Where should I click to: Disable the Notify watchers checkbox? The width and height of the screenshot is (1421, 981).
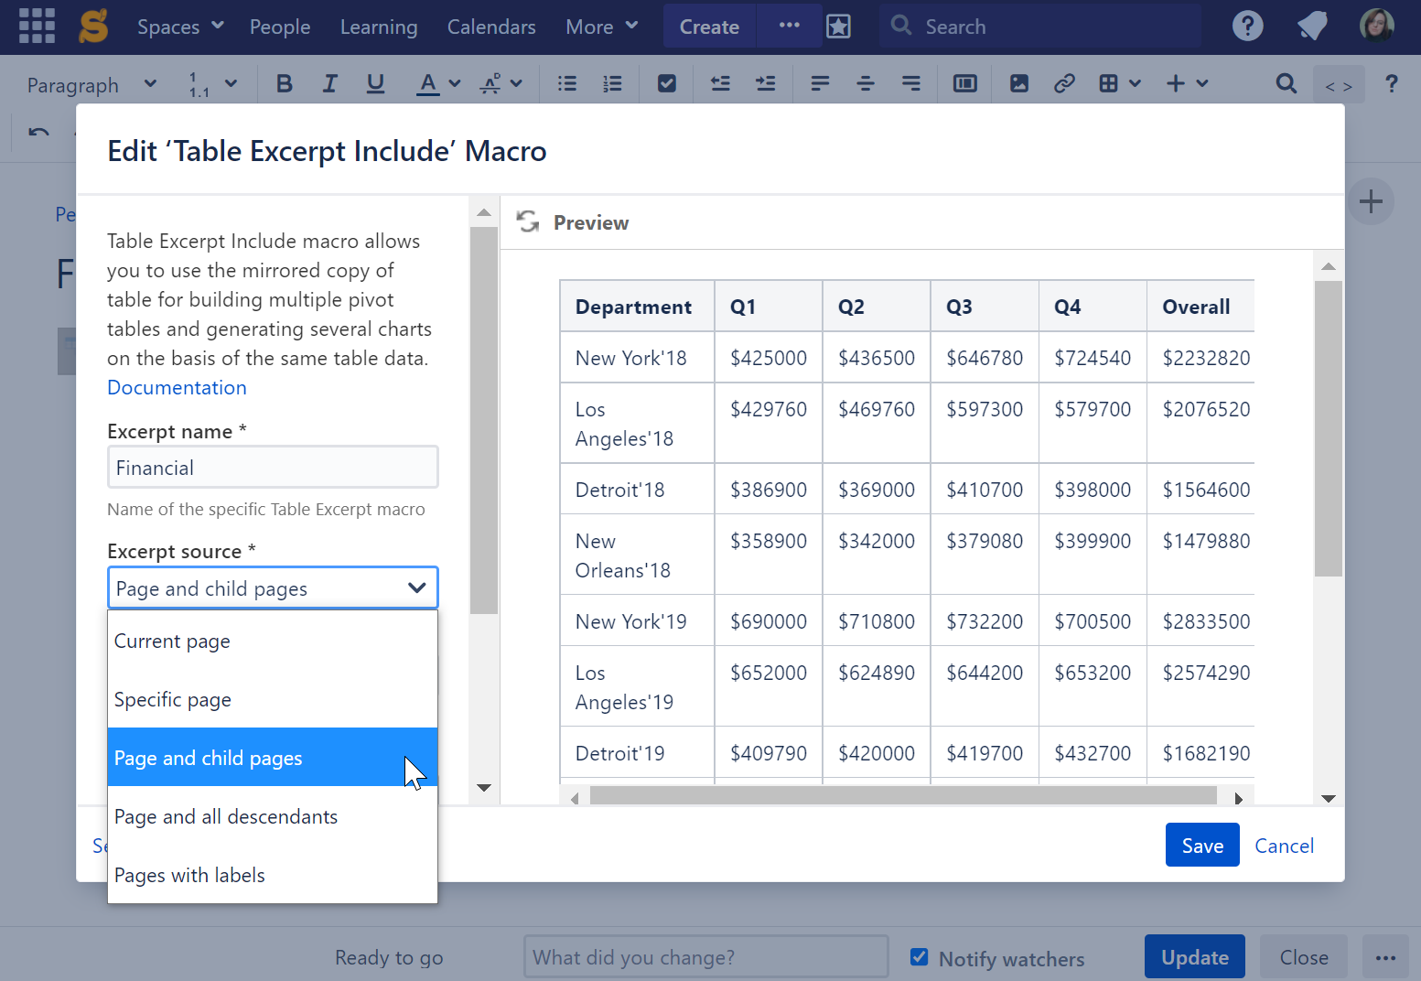point(919,957)
